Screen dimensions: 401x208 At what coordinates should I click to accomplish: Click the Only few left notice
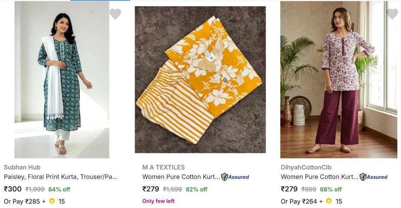(x=158, y=201)
